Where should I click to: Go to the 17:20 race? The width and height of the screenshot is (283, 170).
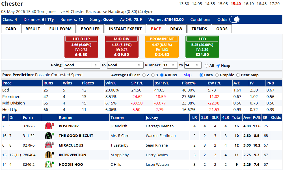coord(275,4)
